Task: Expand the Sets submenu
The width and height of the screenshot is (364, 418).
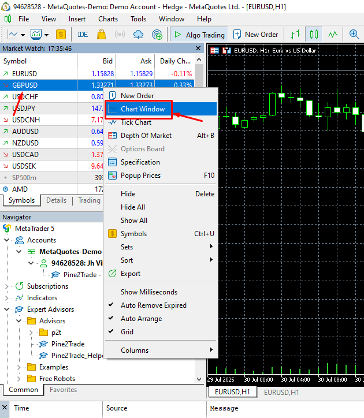Action: (x=161, y=247)
